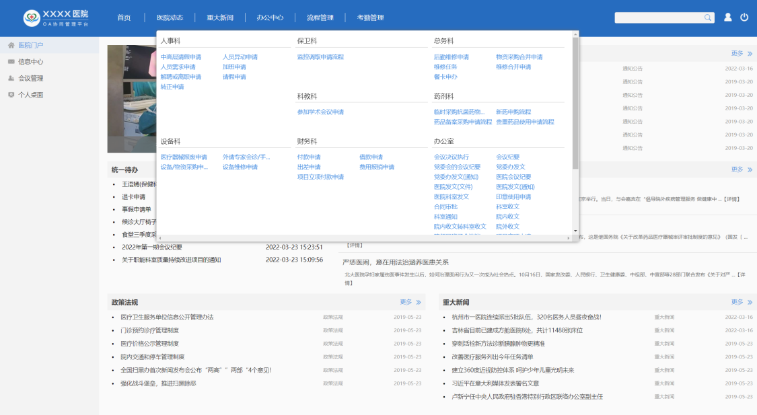Click the dropdown panel horizontal scrollbar

[x=363, y=237]
